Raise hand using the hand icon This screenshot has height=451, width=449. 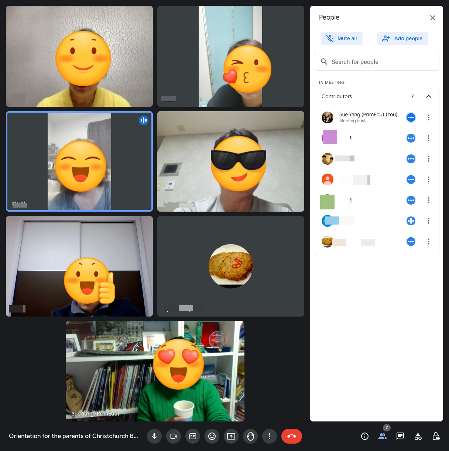[250, 436]
